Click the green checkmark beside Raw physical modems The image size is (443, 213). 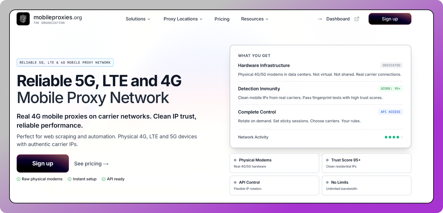(x=19, y=179)
